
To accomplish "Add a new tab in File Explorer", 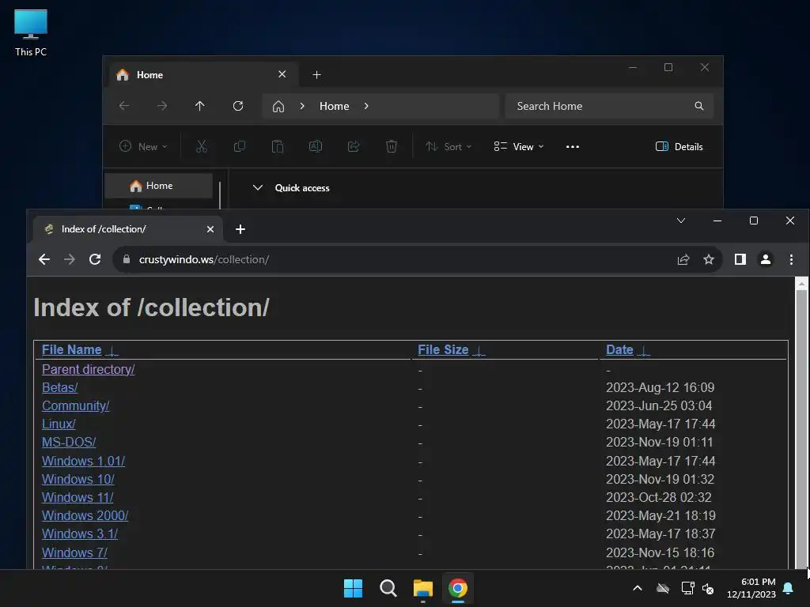I will coord(316,75).
